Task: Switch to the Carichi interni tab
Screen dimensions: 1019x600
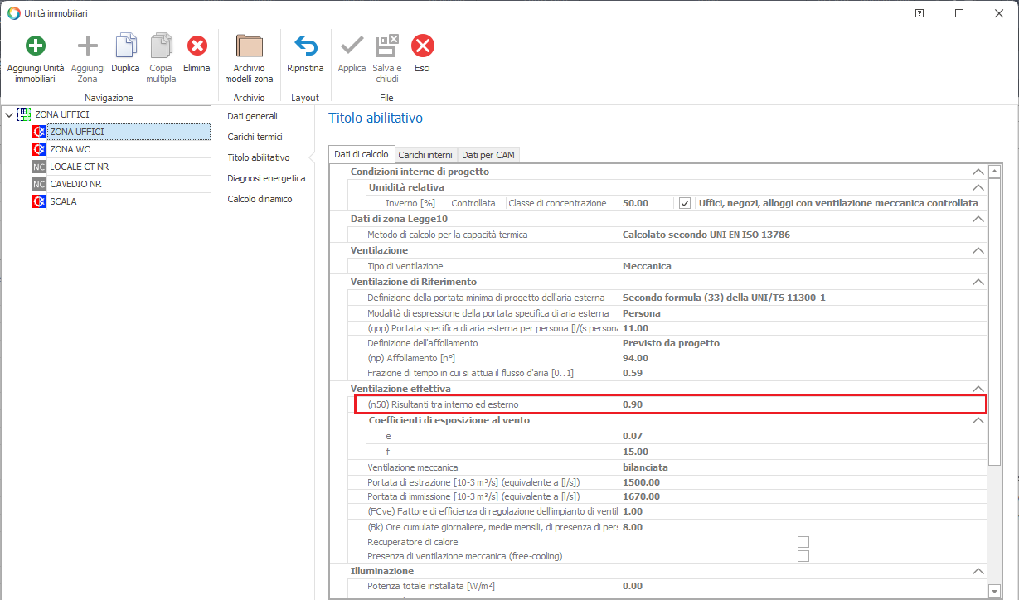Action: pyautogui.click(x=426, y=155)
